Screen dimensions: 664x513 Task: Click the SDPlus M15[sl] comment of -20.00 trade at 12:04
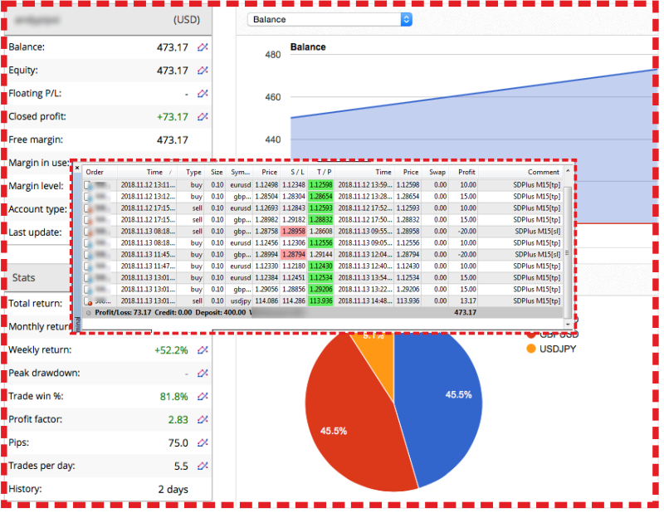[x=537, y=255]
